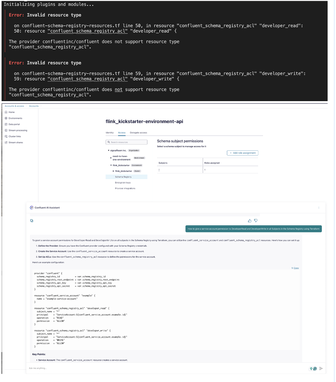The image size is (336, 382).
Task: Click the thumbs-down icon on the AI response
Action: (256, 221)
